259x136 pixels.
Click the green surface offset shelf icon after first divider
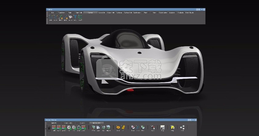click(x=94, y=127)
